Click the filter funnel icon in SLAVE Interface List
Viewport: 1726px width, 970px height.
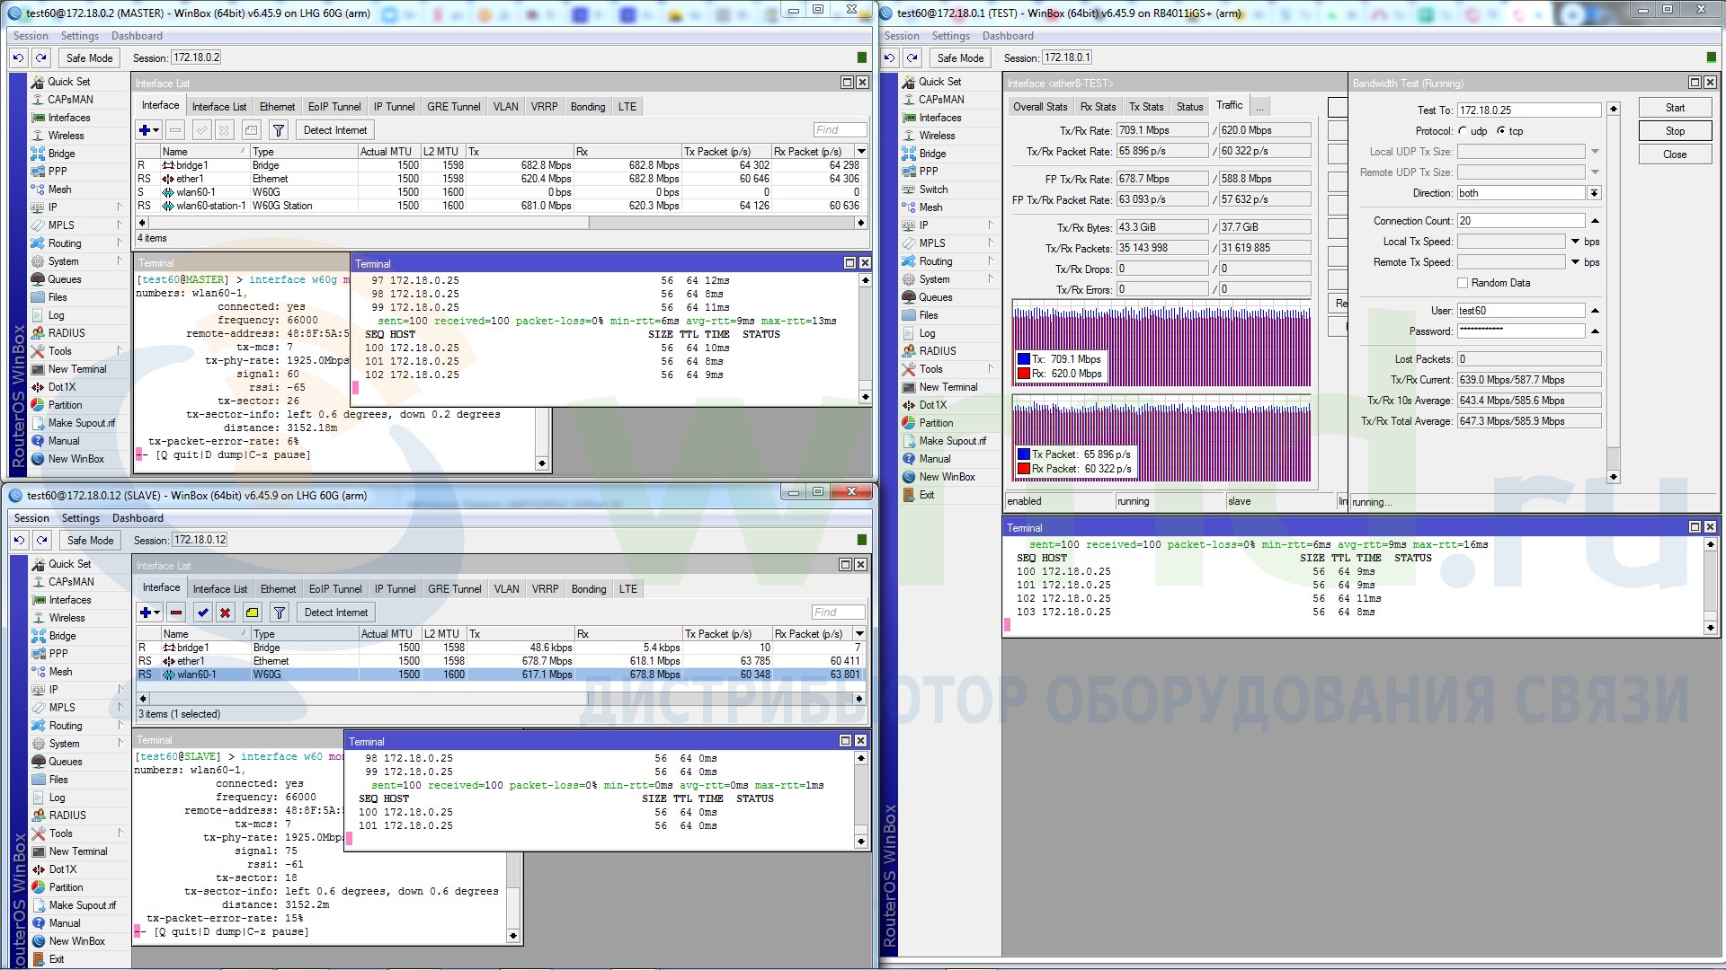[280, 613]
